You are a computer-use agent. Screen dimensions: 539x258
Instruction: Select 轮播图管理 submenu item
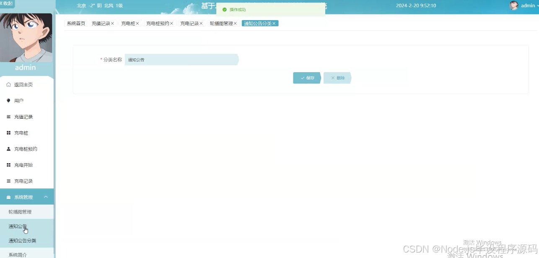tap(27, 212)
